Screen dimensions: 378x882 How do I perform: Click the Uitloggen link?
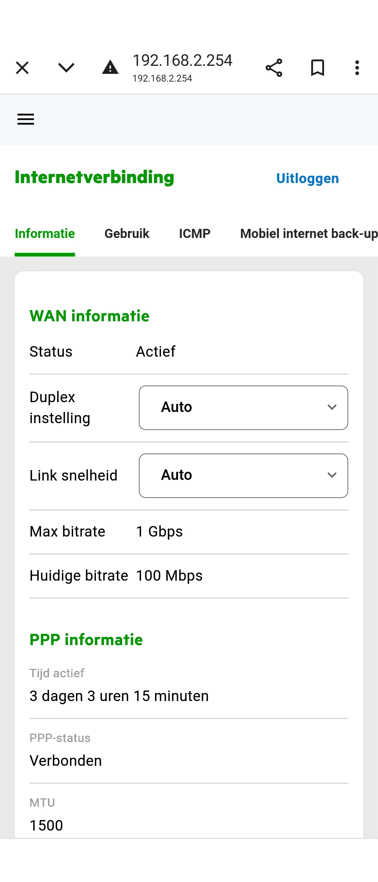307,178
